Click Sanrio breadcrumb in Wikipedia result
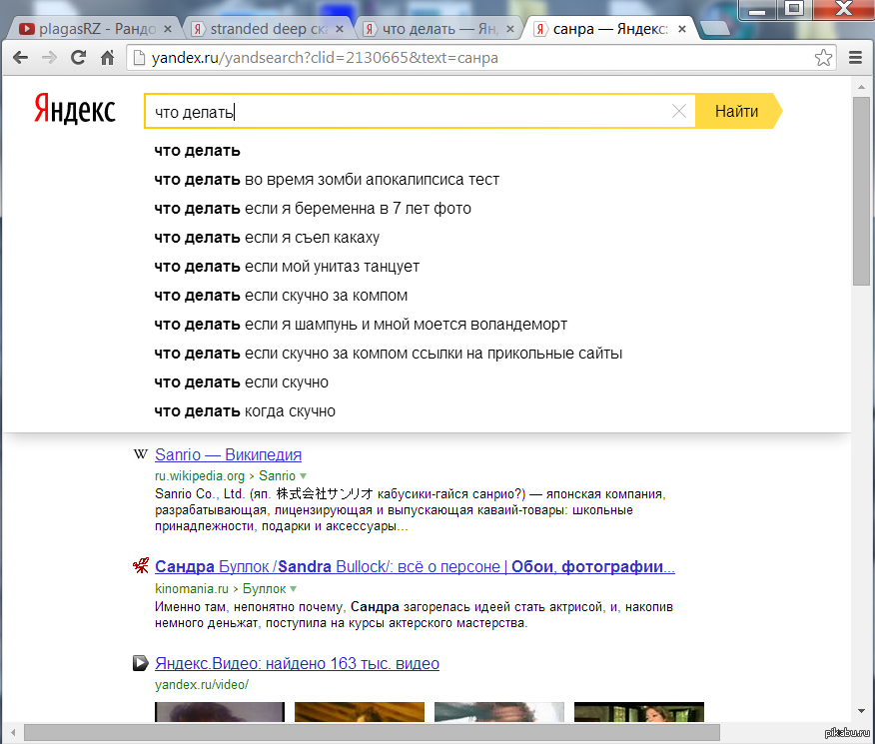The width and height of the screenshot is (875, 744). point(277,475)
